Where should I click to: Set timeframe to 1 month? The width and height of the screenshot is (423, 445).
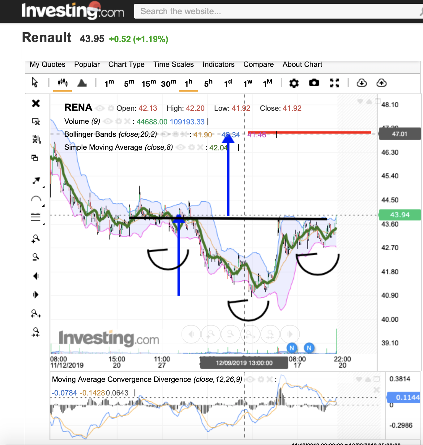(267, 83)
